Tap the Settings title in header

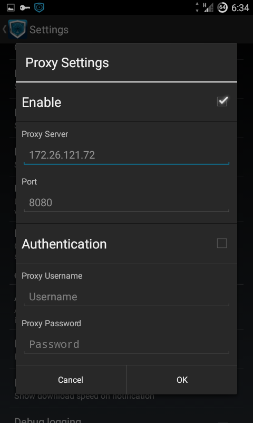49,30
